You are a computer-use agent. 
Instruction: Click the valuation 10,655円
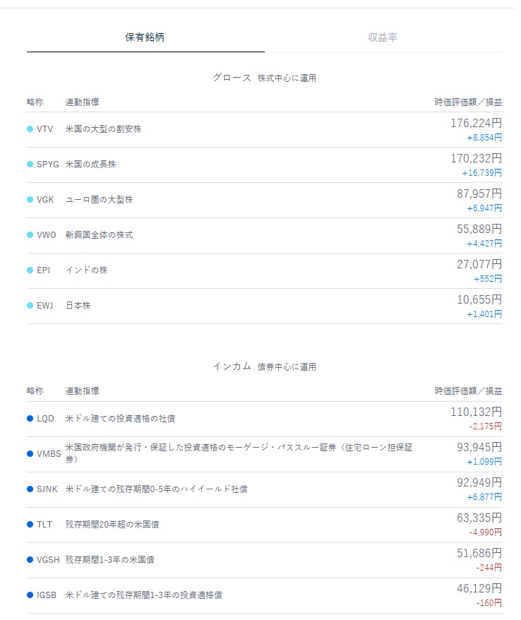(479, 299)
